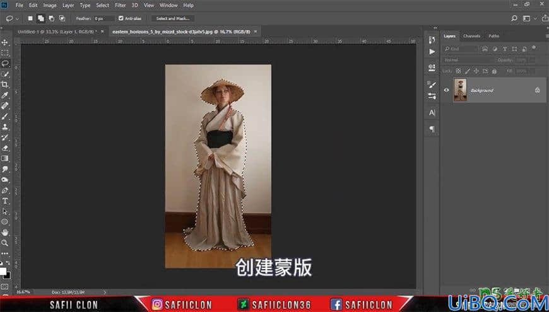549x312 pixels.
Task: Open the Image menu
Action: pyautogui.click(x=50, y=5)
